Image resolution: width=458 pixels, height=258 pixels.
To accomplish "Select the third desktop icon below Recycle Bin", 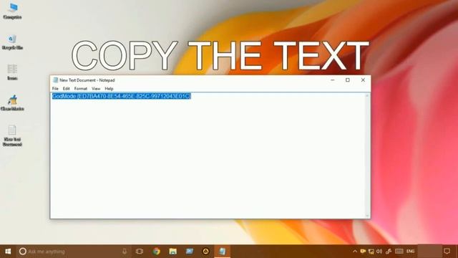I will click(12, 72).
